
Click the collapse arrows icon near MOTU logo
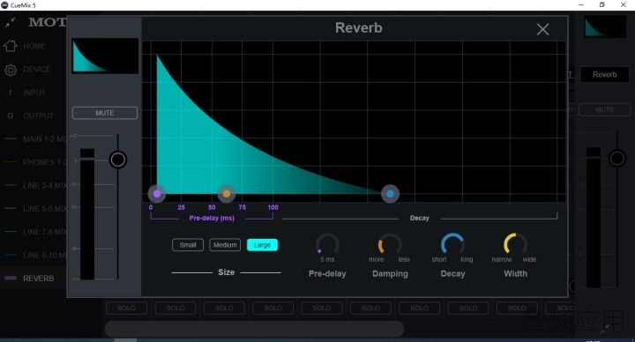10,22
